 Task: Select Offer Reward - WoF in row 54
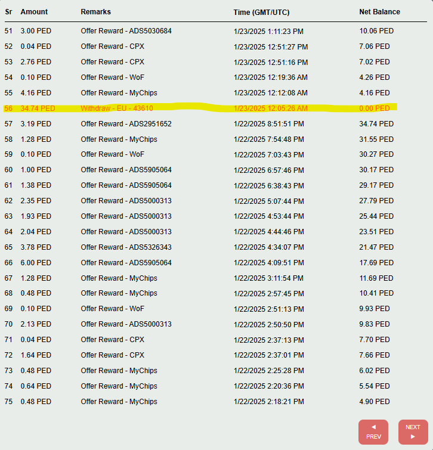[x=112, y=77]
